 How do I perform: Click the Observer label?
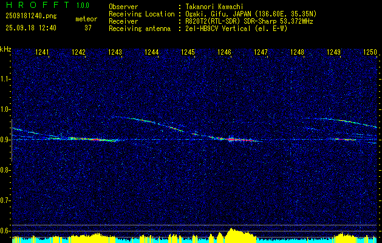(123, 7)
